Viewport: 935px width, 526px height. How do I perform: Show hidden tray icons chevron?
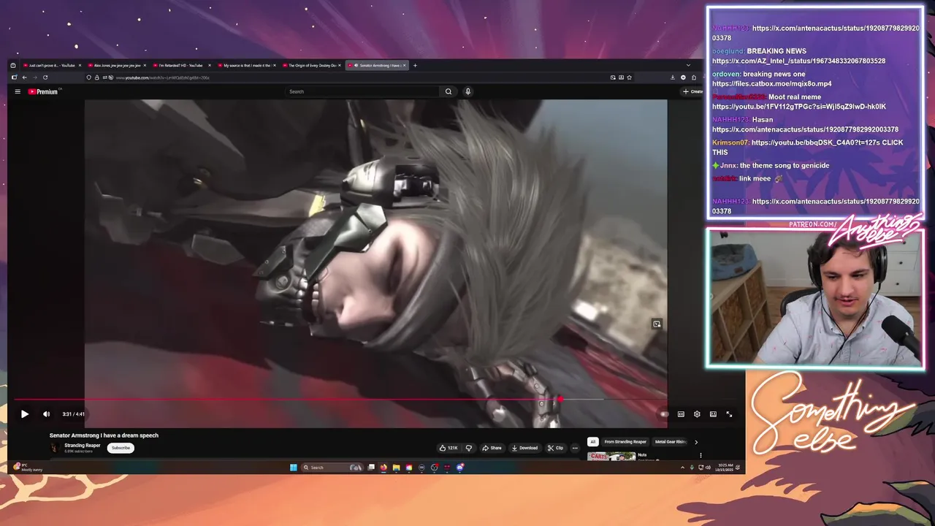click(682, 468)
